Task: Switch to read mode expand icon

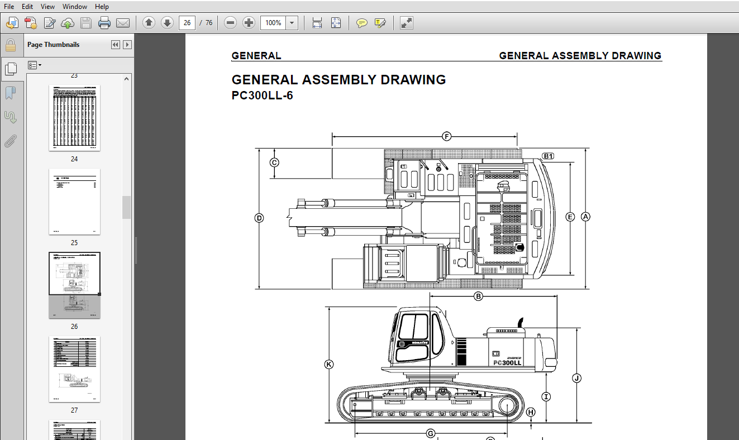Action: click(x=407, y=23)
